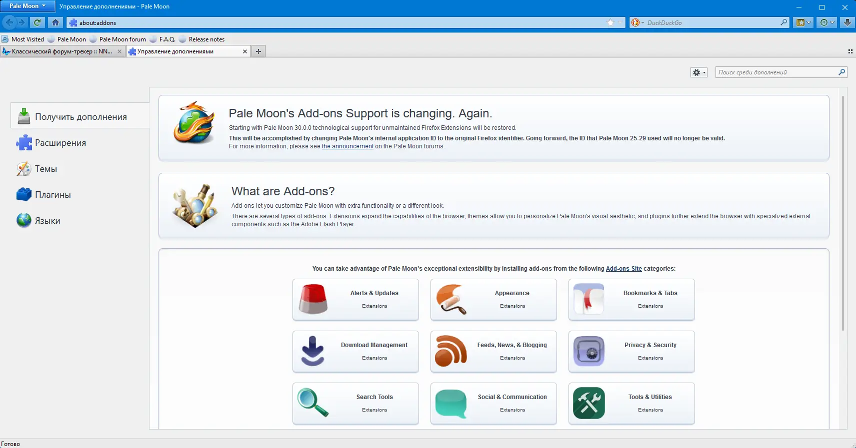The width and height of the screenshot is (856, 448).
Task: Open the Pale Moon bookmark
Action: [67, 39]
